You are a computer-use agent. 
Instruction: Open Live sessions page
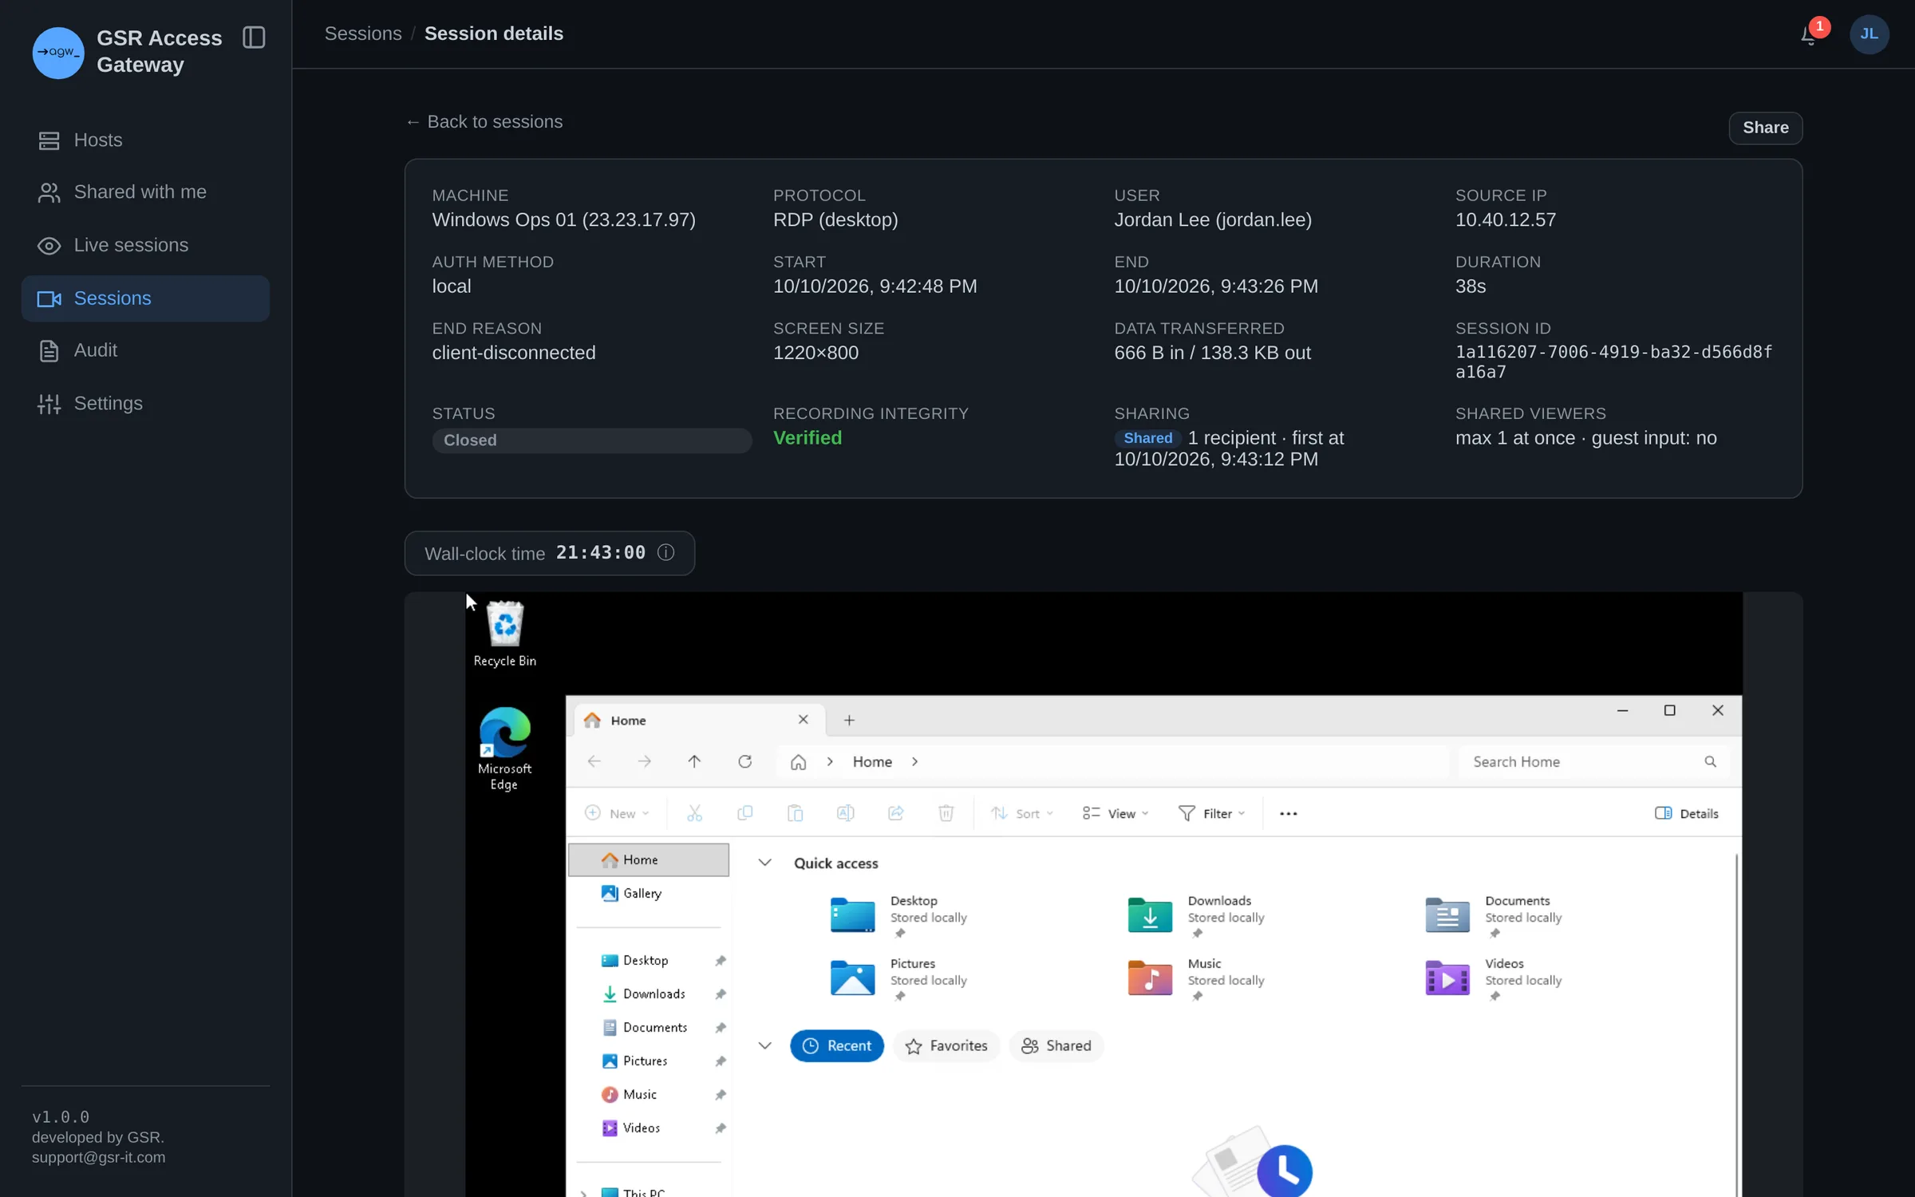click(x=145, y=245)
